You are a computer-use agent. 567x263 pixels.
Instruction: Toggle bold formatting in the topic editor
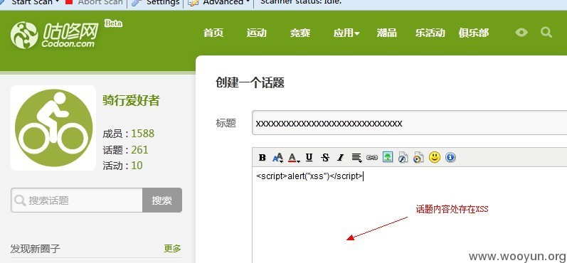pos(263,158)
